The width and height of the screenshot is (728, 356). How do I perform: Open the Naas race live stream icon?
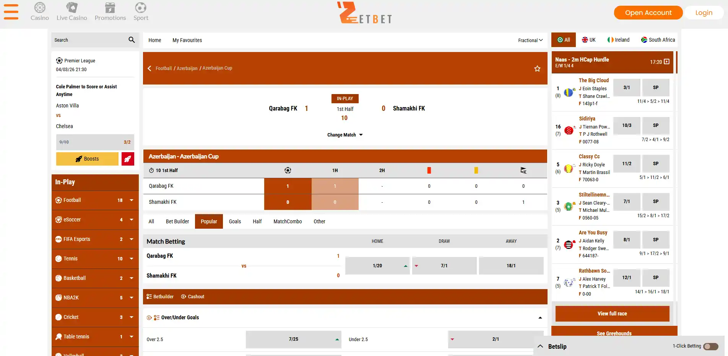[667, 62]
